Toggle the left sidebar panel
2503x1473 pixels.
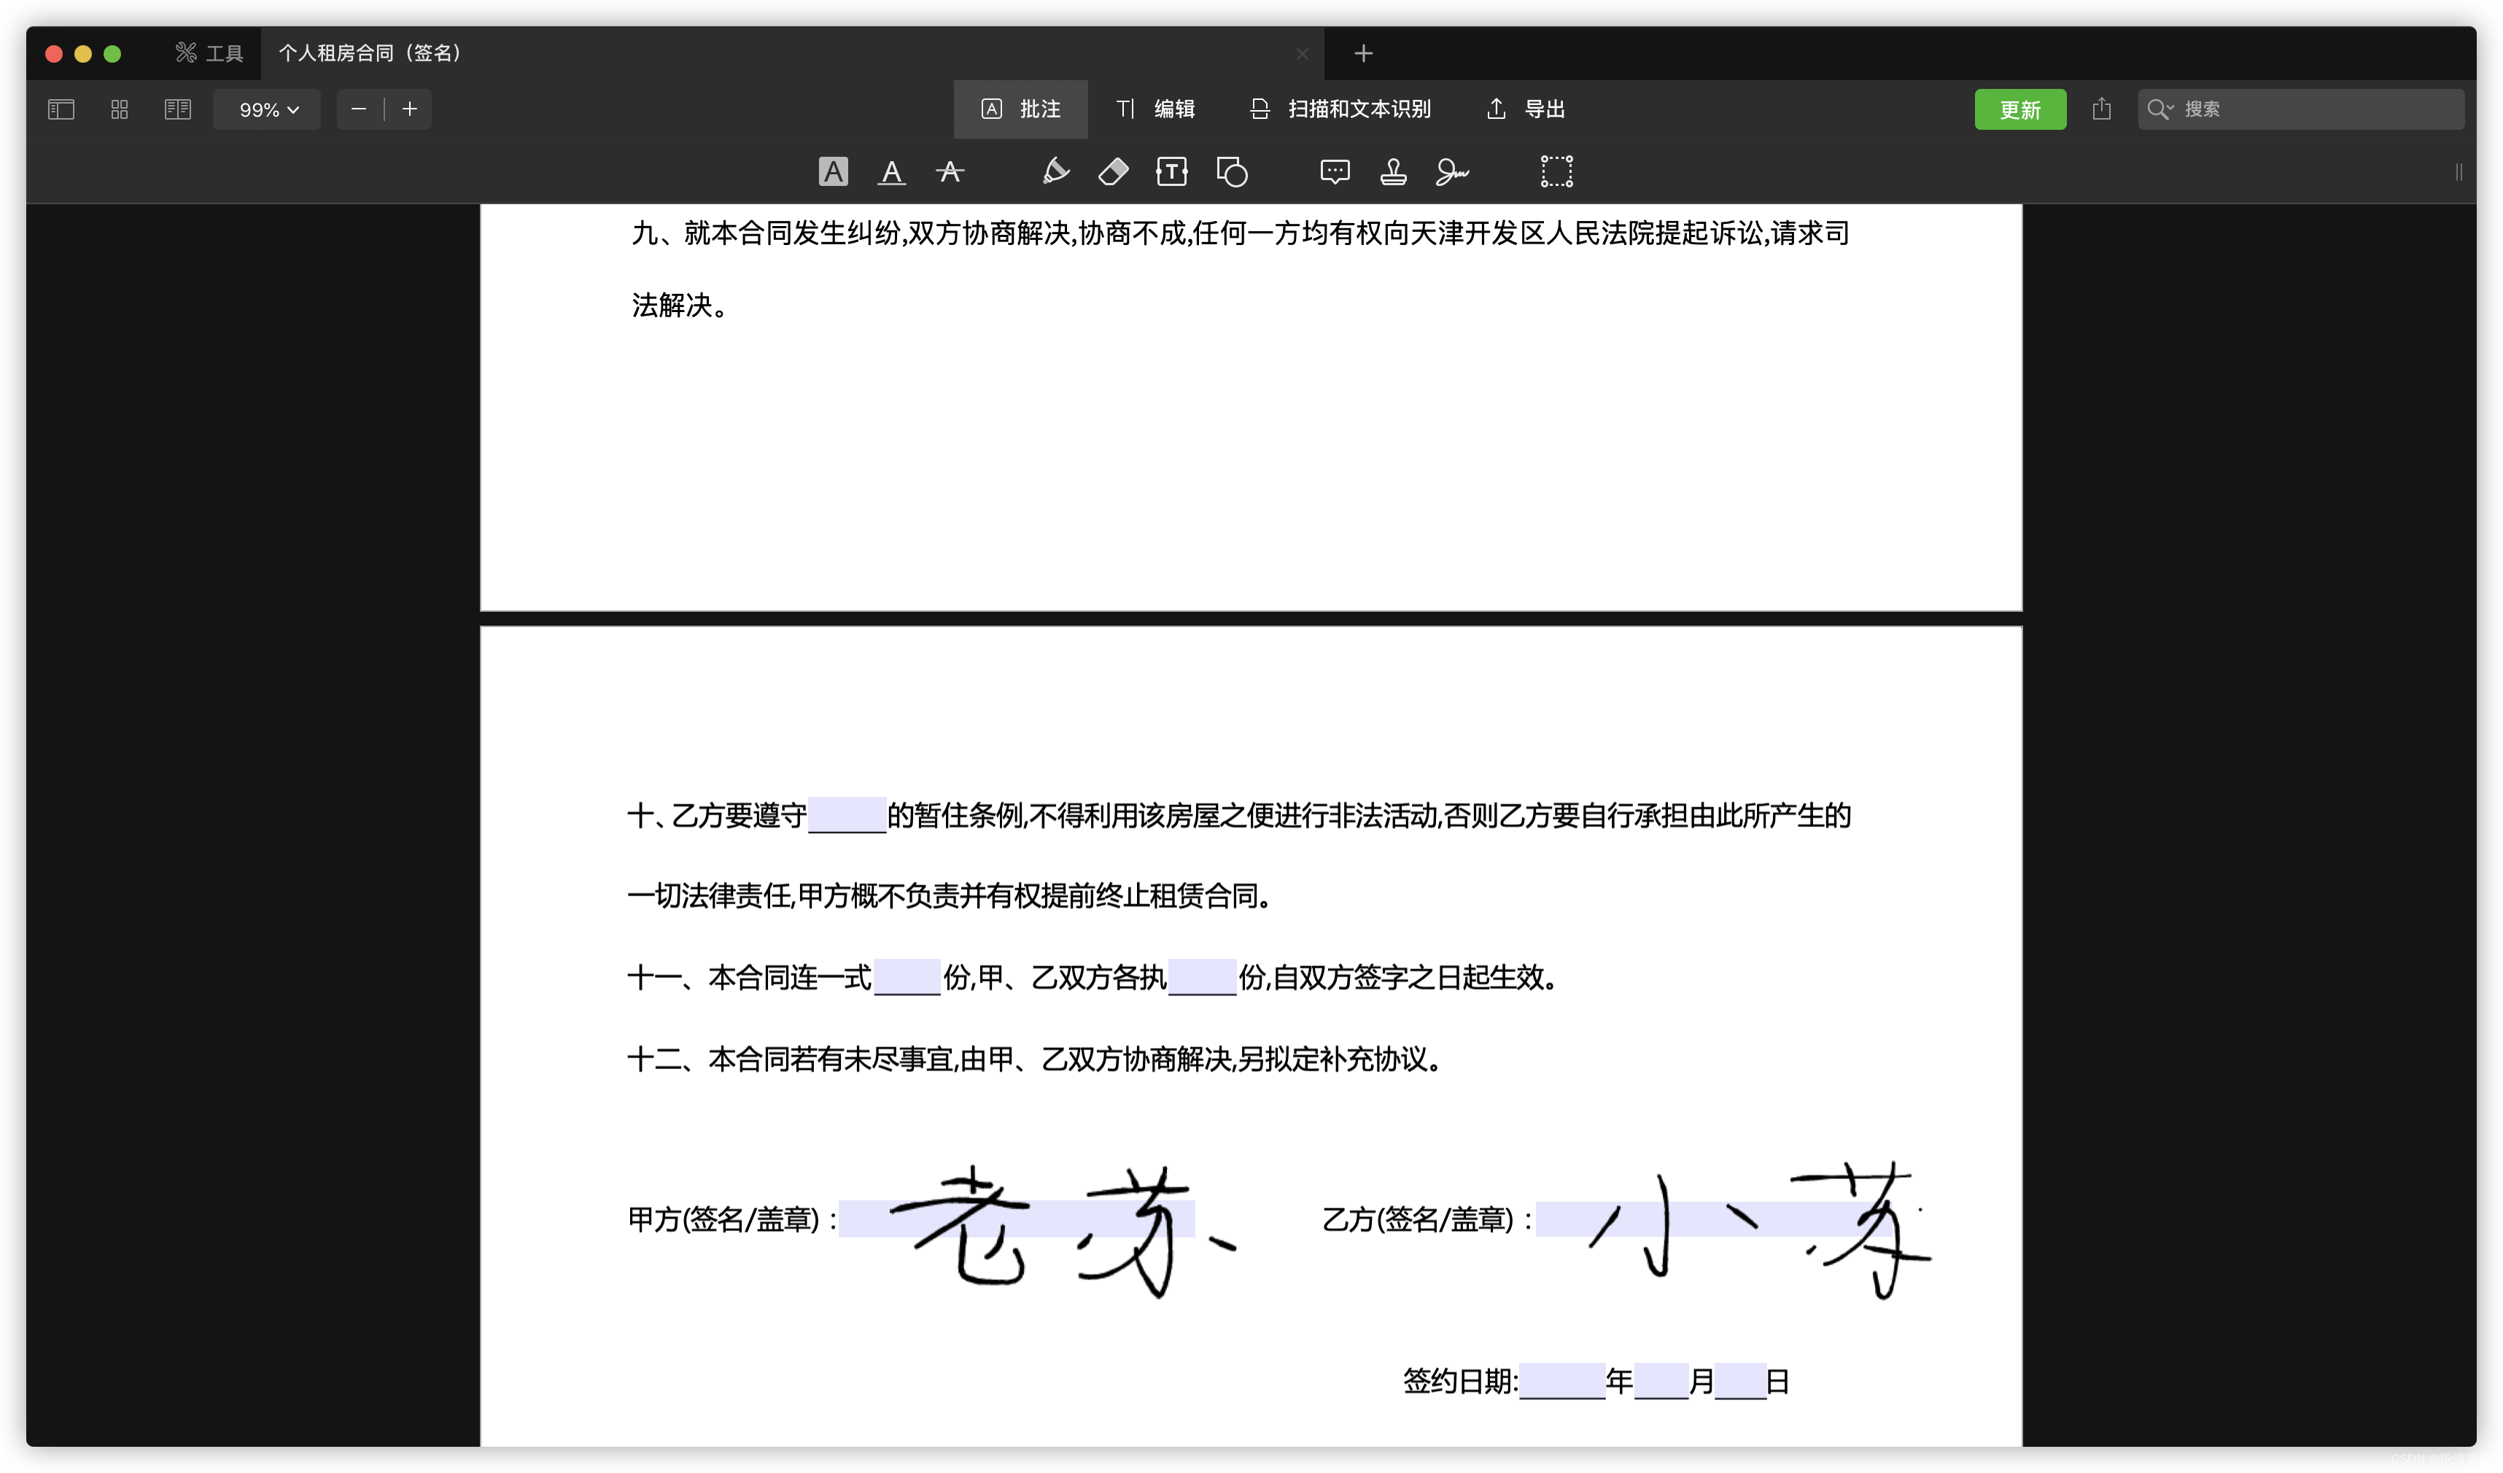61,109
